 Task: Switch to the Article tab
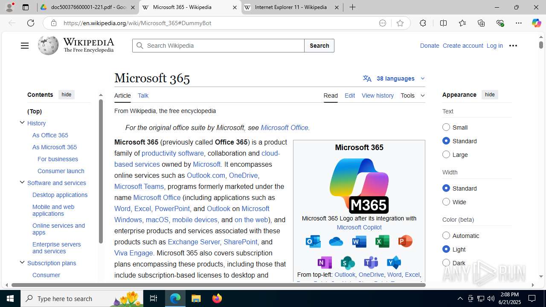point(122,96)
